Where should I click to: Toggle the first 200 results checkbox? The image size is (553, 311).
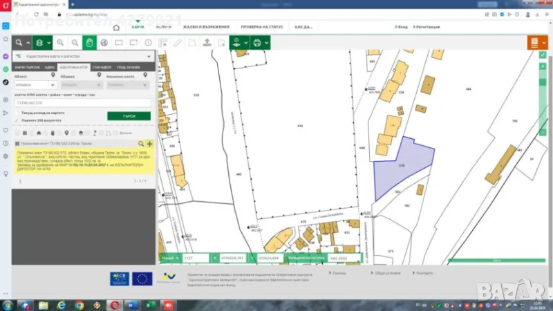point(17,120)
